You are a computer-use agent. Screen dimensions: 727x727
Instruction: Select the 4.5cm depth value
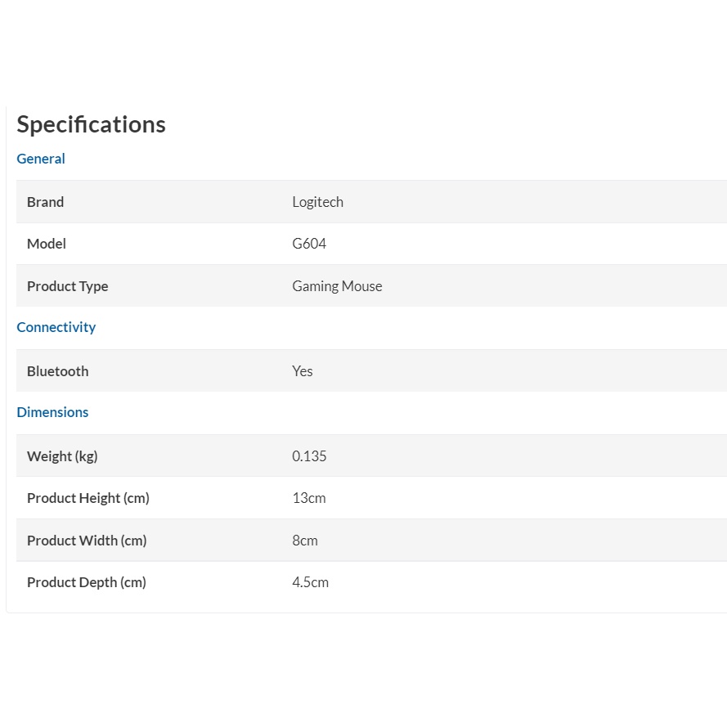[311, 582]
